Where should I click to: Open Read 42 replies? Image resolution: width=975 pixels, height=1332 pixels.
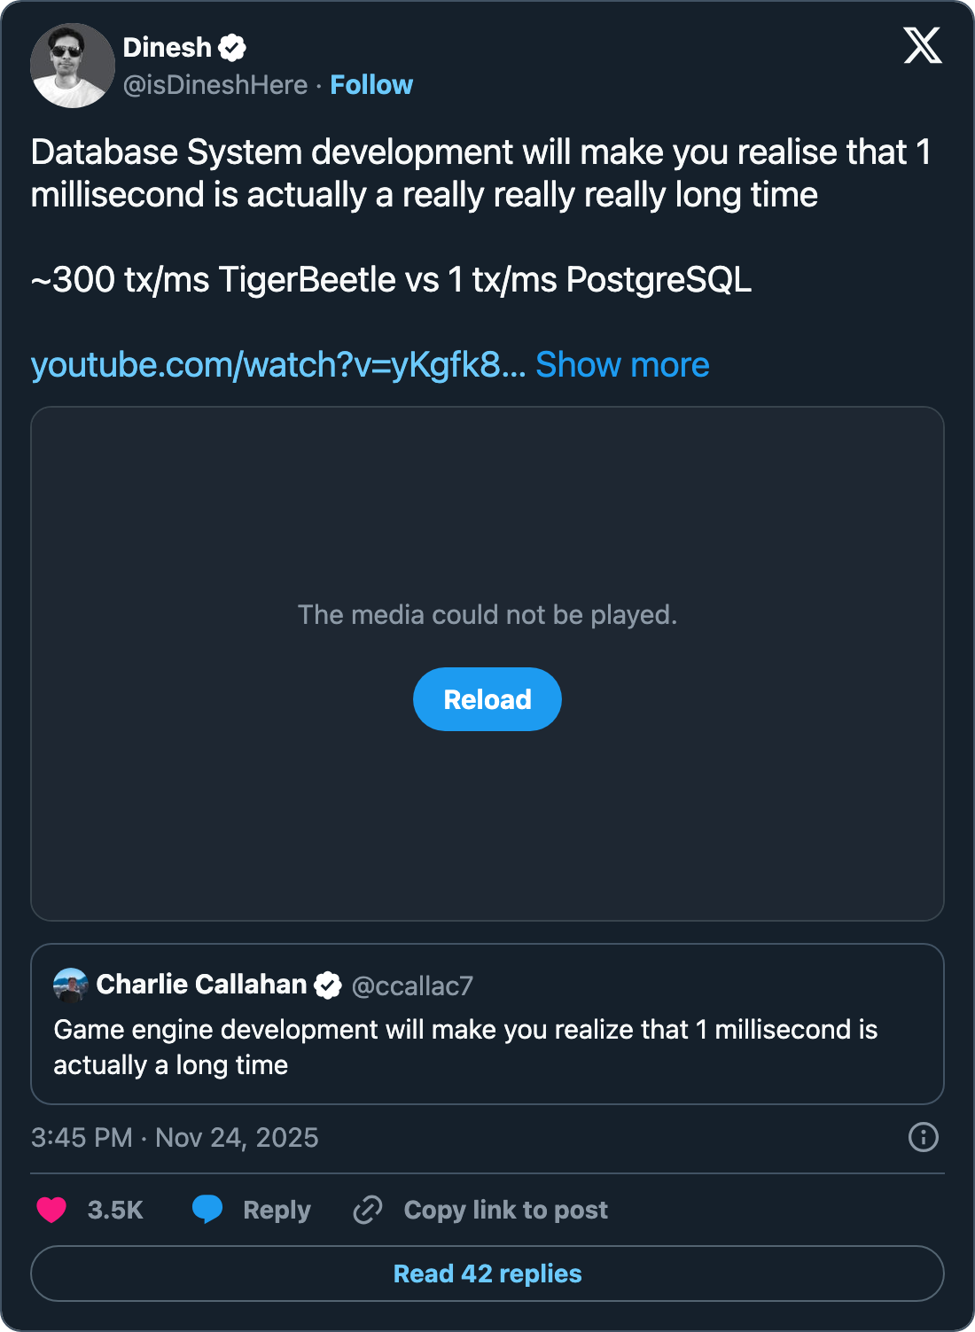(487, 1274)
